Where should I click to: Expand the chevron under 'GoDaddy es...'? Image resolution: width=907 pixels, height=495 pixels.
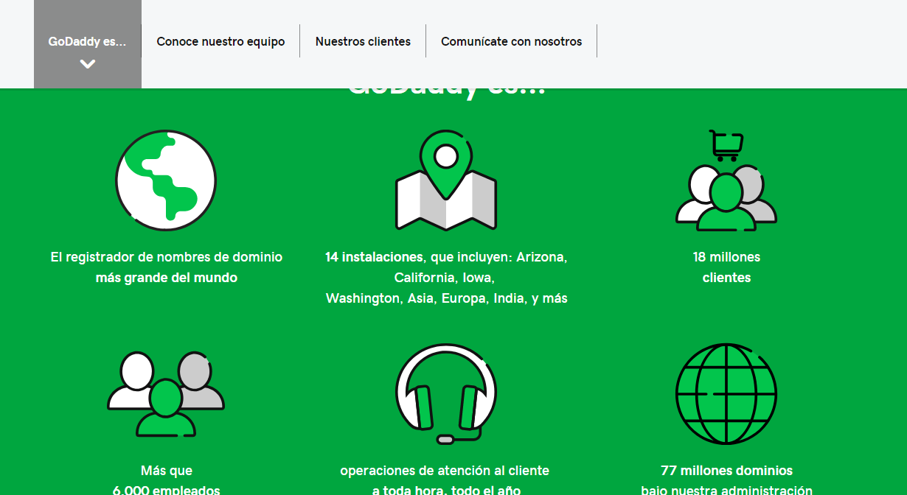point(88,64)
